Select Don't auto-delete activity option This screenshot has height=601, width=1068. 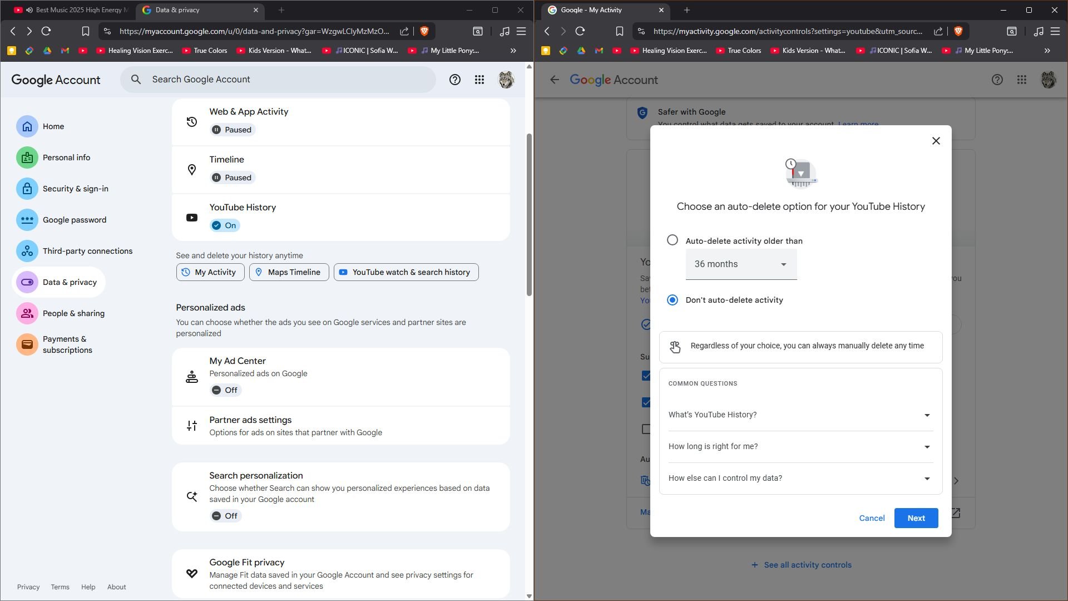(x=673, y=300)
